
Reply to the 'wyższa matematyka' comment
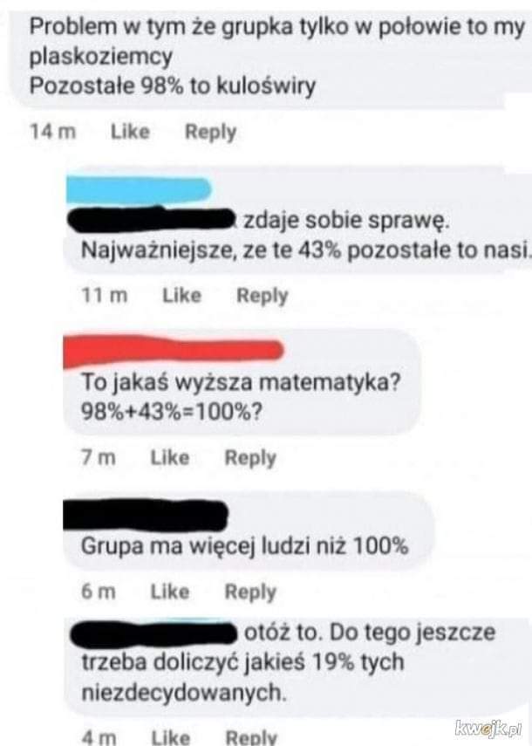point(250,458)
